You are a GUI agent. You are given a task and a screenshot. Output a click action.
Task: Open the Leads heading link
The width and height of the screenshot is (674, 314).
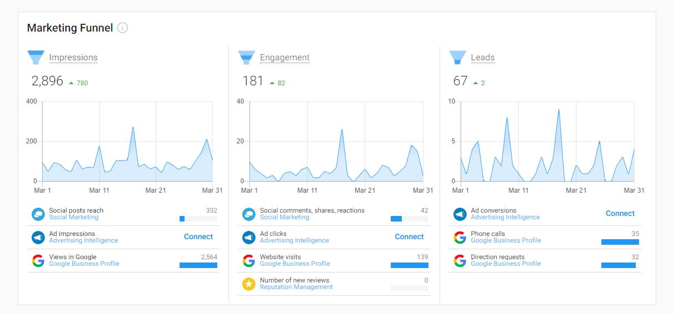click(482, 58)
